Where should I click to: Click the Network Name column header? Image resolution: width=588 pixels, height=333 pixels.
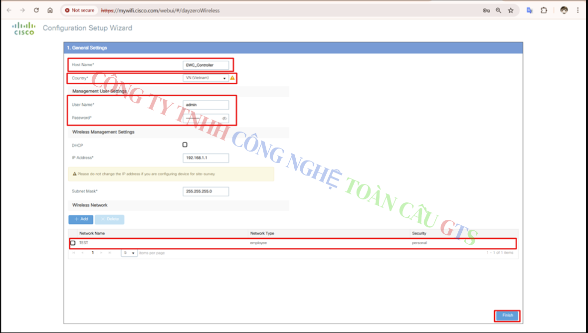tap(92, 233)
